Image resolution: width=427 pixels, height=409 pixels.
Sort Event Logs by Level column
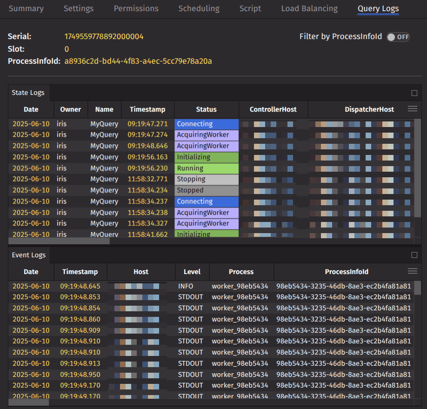click(192, 272)
